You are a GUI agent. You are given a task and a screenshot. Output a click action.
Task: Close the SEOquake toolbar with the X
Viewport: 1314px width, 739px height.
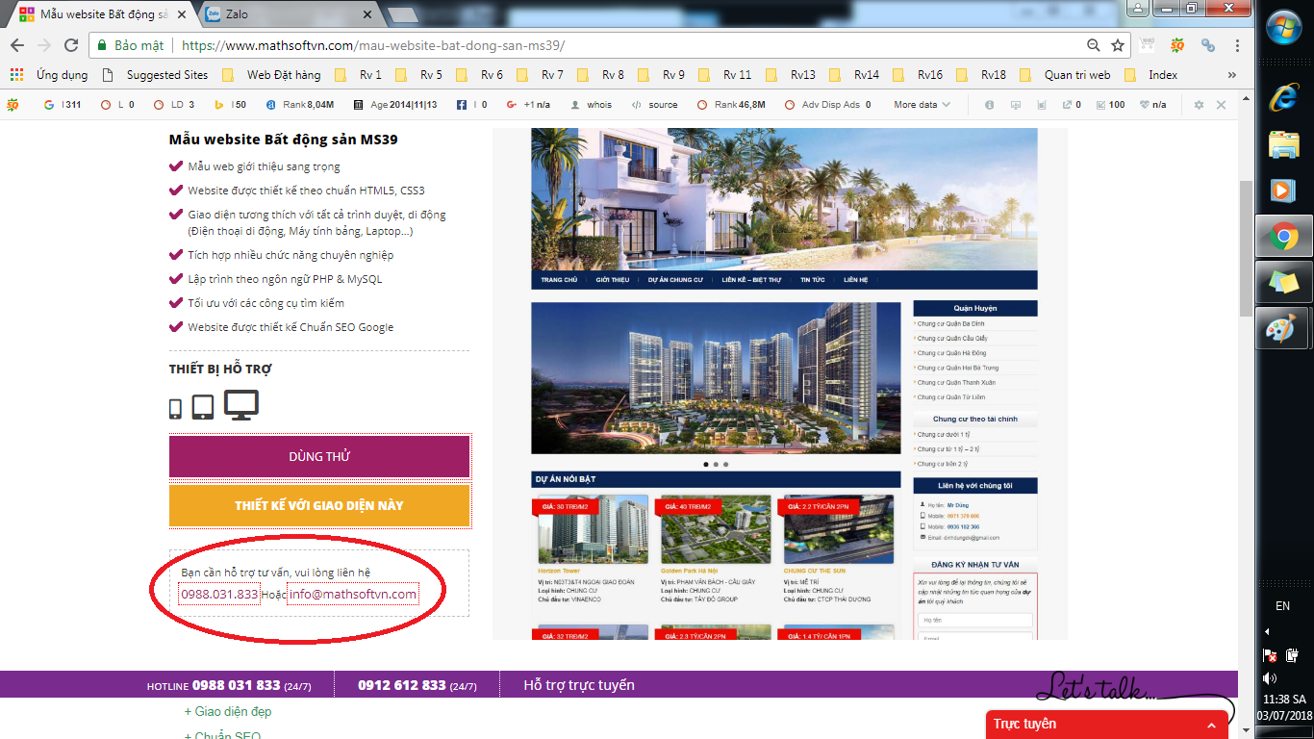tap(1222, 105)
